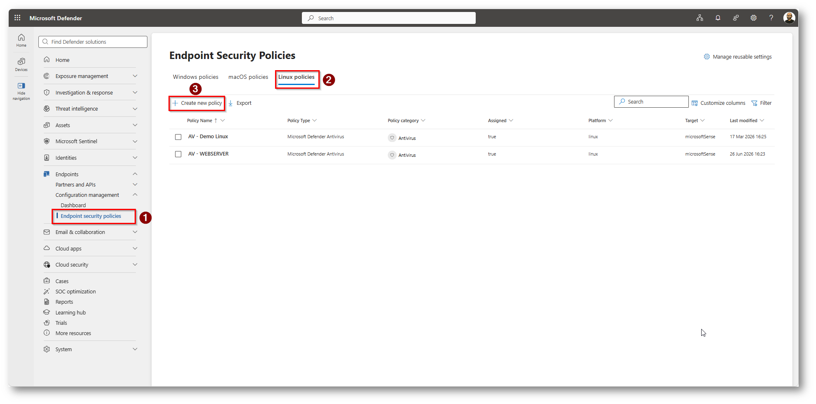Open the Policy Type column dropdown
816x404 pixels.
(x=315, y=120)
